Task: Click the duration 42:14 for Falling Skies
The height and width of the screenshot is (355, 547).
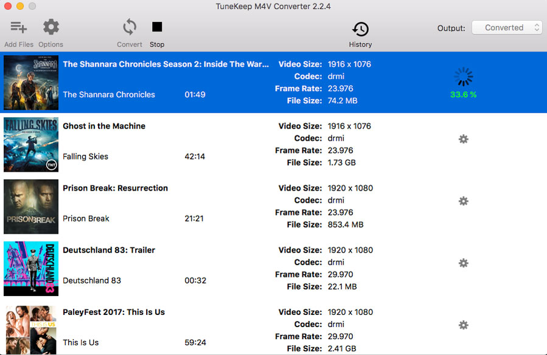Action: (195, 157)
